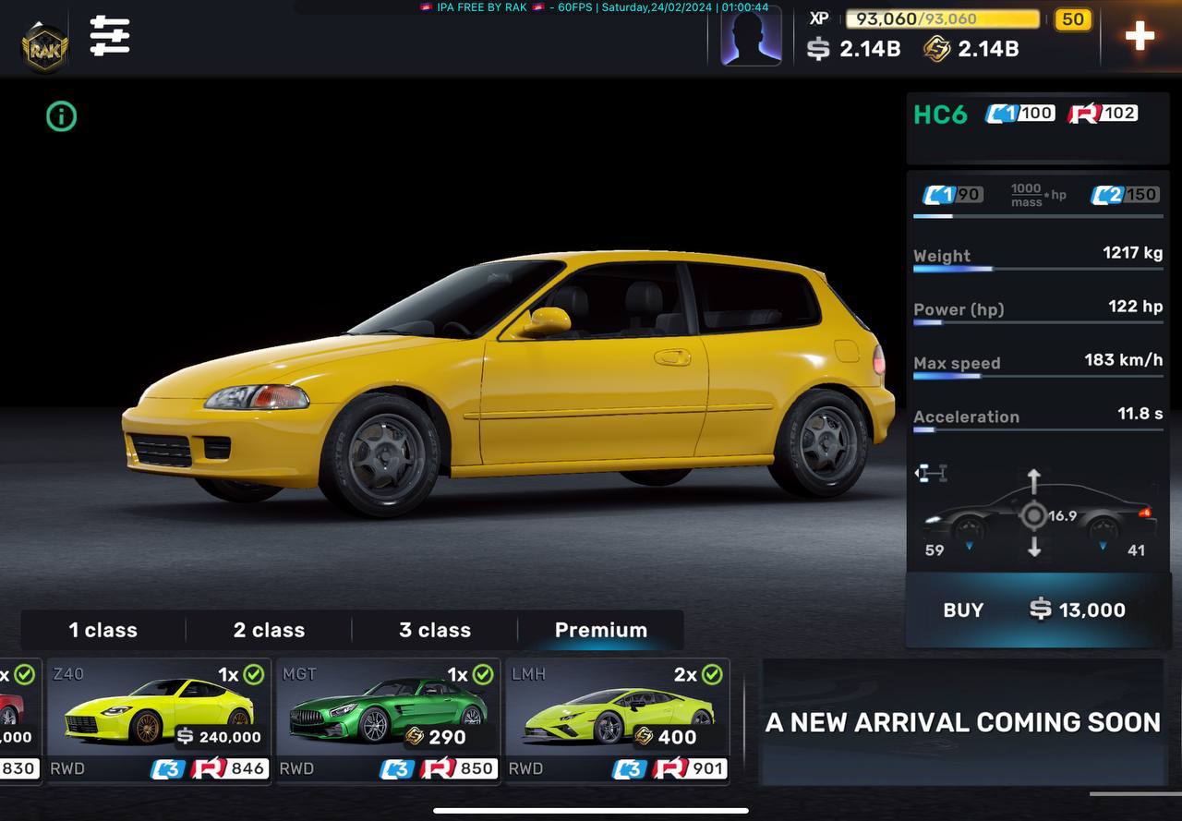Click the 1000 mass hp label
The width and height of the screenshot is (1182, 821).
point(1038,195)
